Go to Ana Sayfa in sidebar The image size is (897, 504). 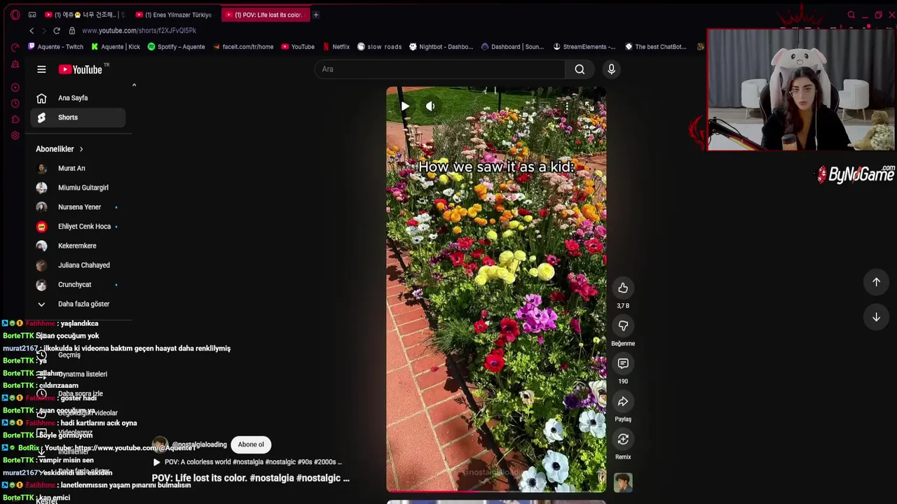point(78,98)
